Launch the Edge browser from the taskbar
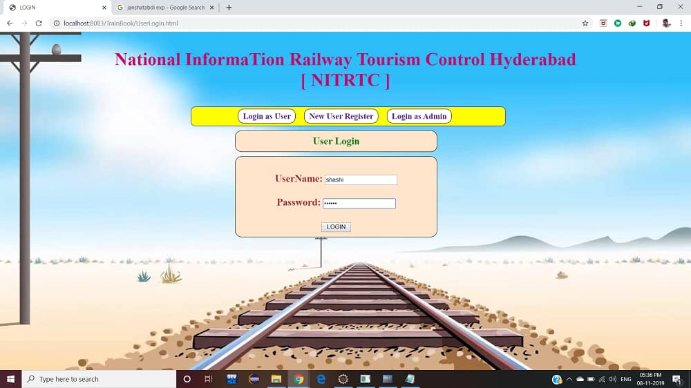The width and height of the screenshot is (691, 388). click(x=321, y=379)
